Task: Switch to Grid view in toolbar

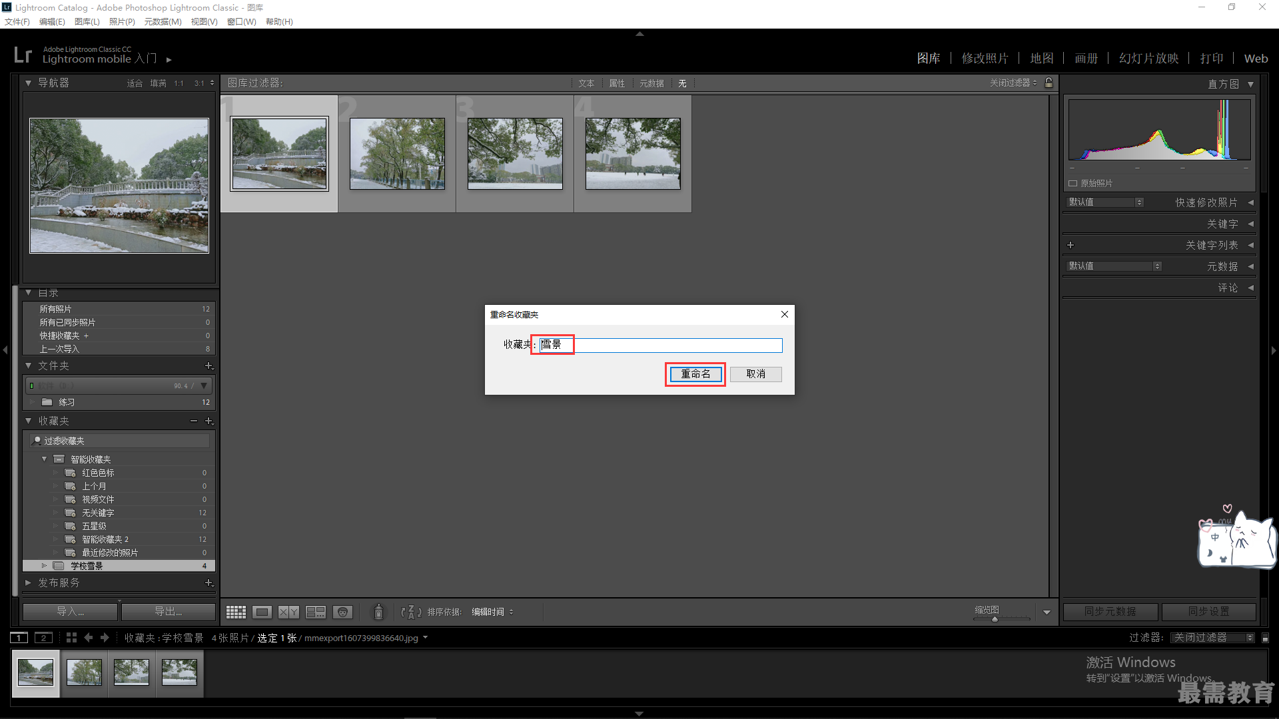Action: coord(236,612)
